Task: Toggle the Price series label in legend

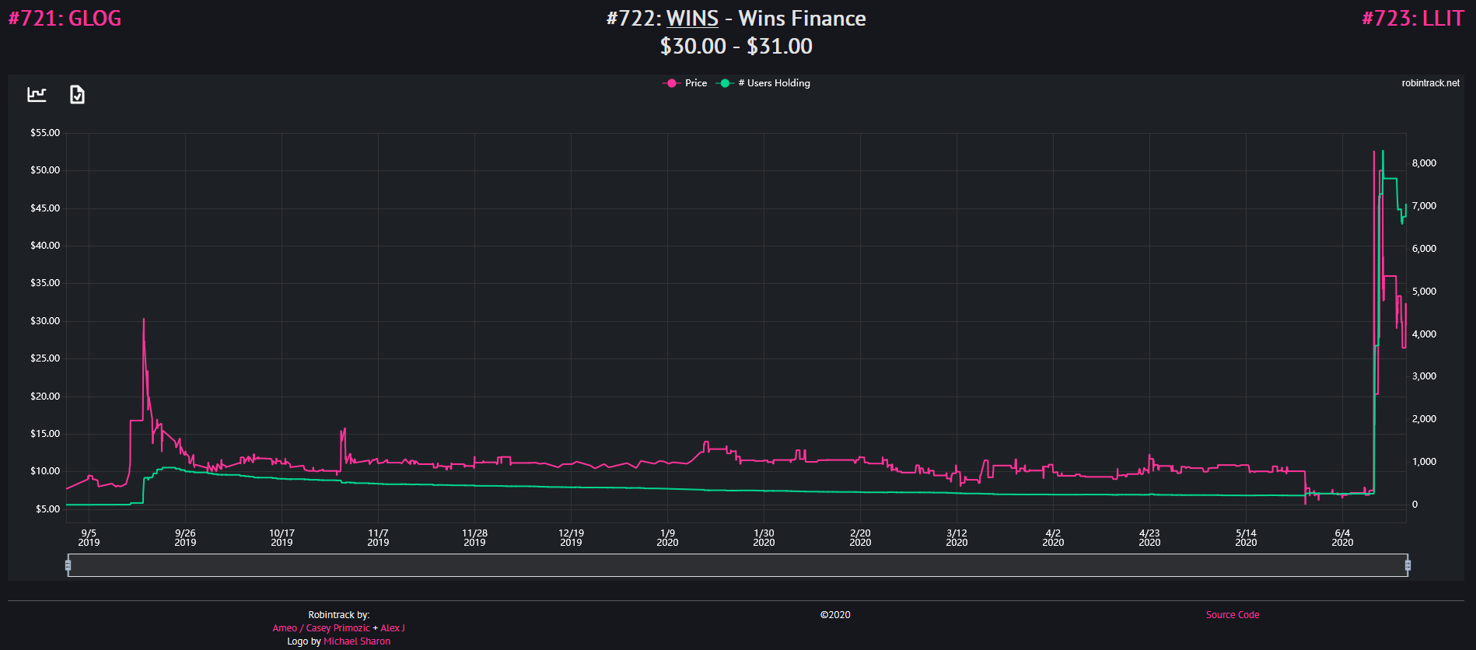Action: (x=695, y=83)
